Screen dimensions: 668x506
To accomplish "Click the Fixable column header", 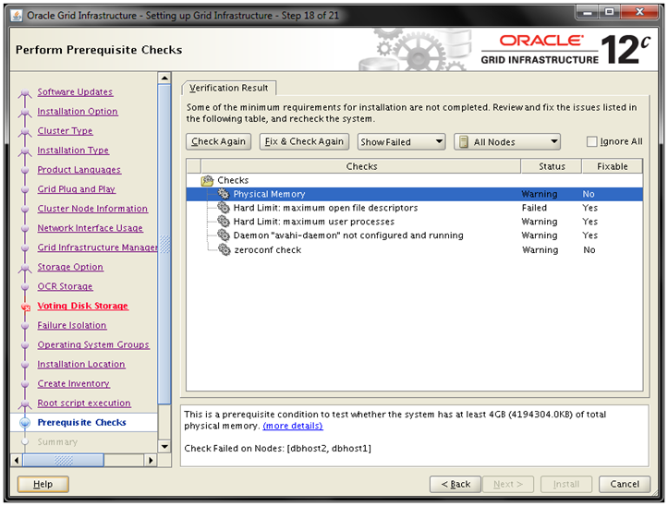I will tap(613, 166).
